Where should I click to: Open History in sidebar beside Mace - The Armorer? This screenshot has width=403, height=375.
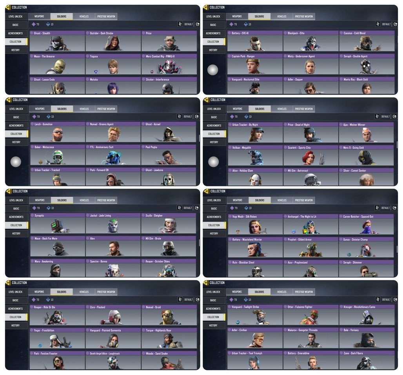[15, 50]
